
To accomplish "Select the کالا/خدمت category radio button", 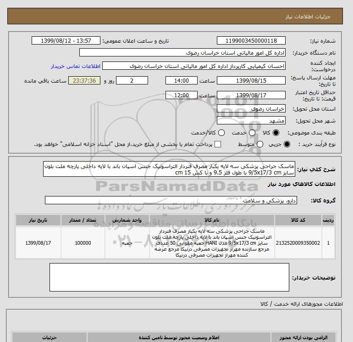I will point(221,133).
